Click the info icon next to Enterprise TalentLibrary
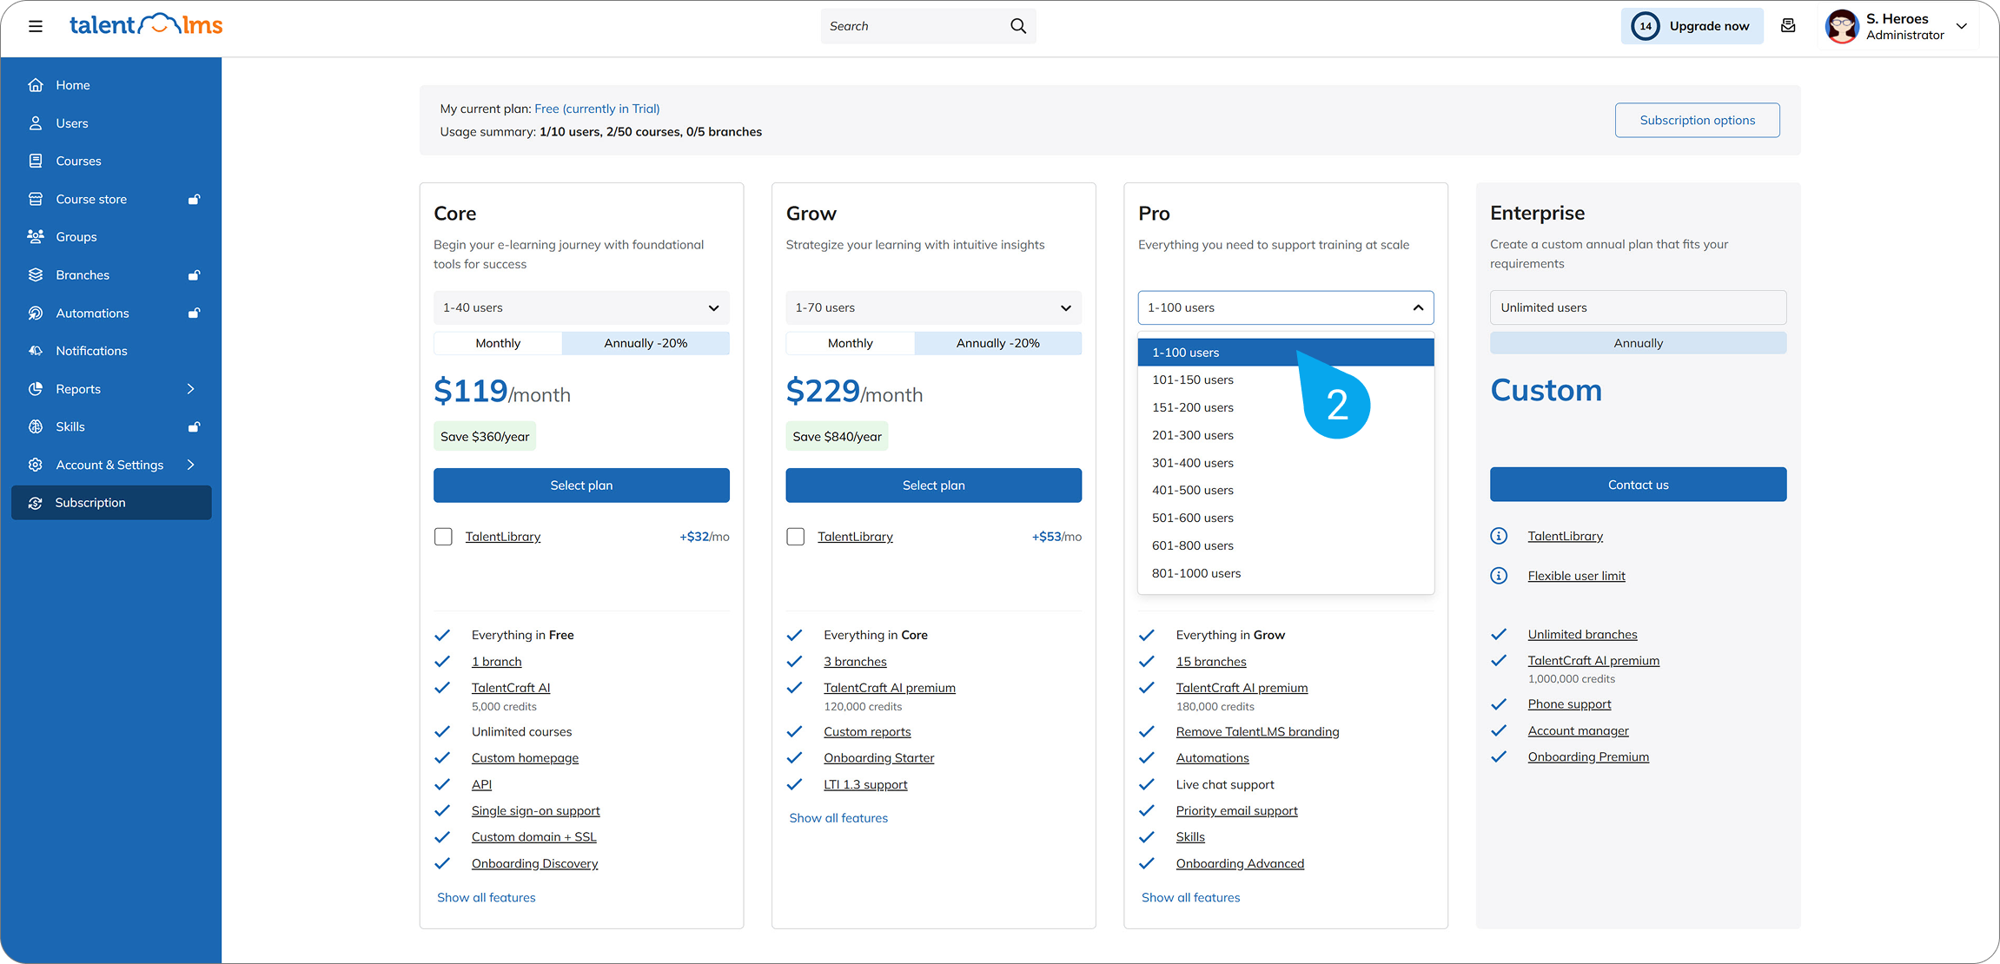Image resolution: width=2000 pixels, height=964 pixels. point(1499,536)
